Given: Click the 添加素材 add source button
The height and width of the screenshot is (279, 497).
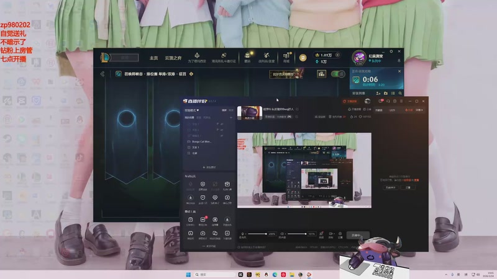Looking at the screenshot, I should pos(209,167).
